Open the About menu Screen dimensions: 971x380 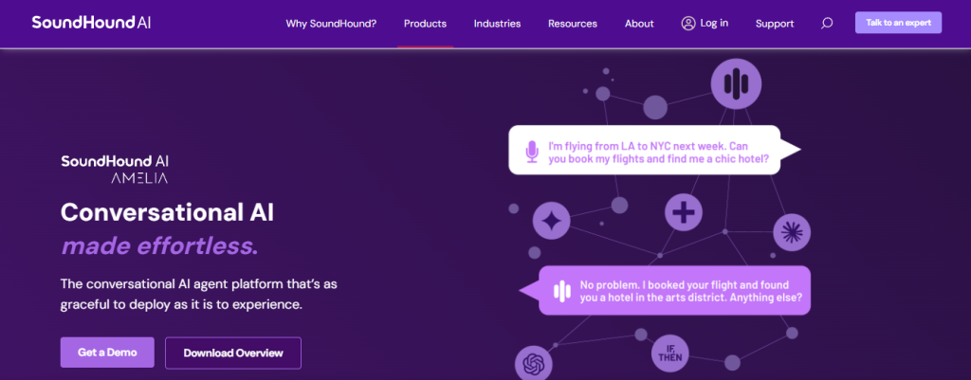(639, 24)
